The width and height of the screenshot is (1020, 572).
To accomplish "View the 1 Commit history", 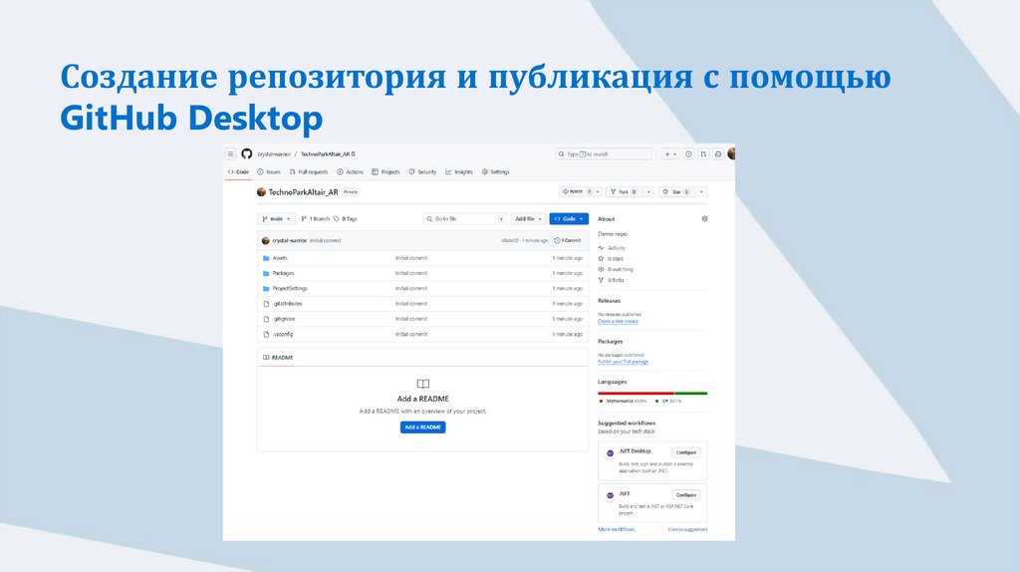I will pyautogui.click(x=568, y=240).
